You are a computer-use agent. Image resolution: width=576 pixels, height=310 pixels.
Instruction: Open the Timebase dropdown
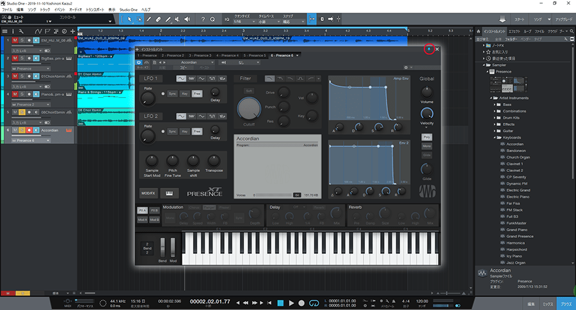[269, 22]
